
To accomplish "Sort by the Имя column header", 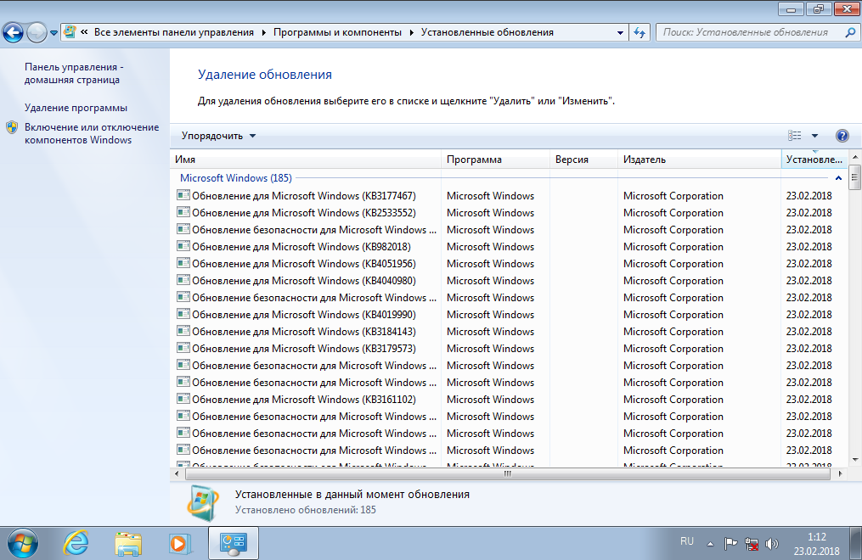I will [305, 160].
